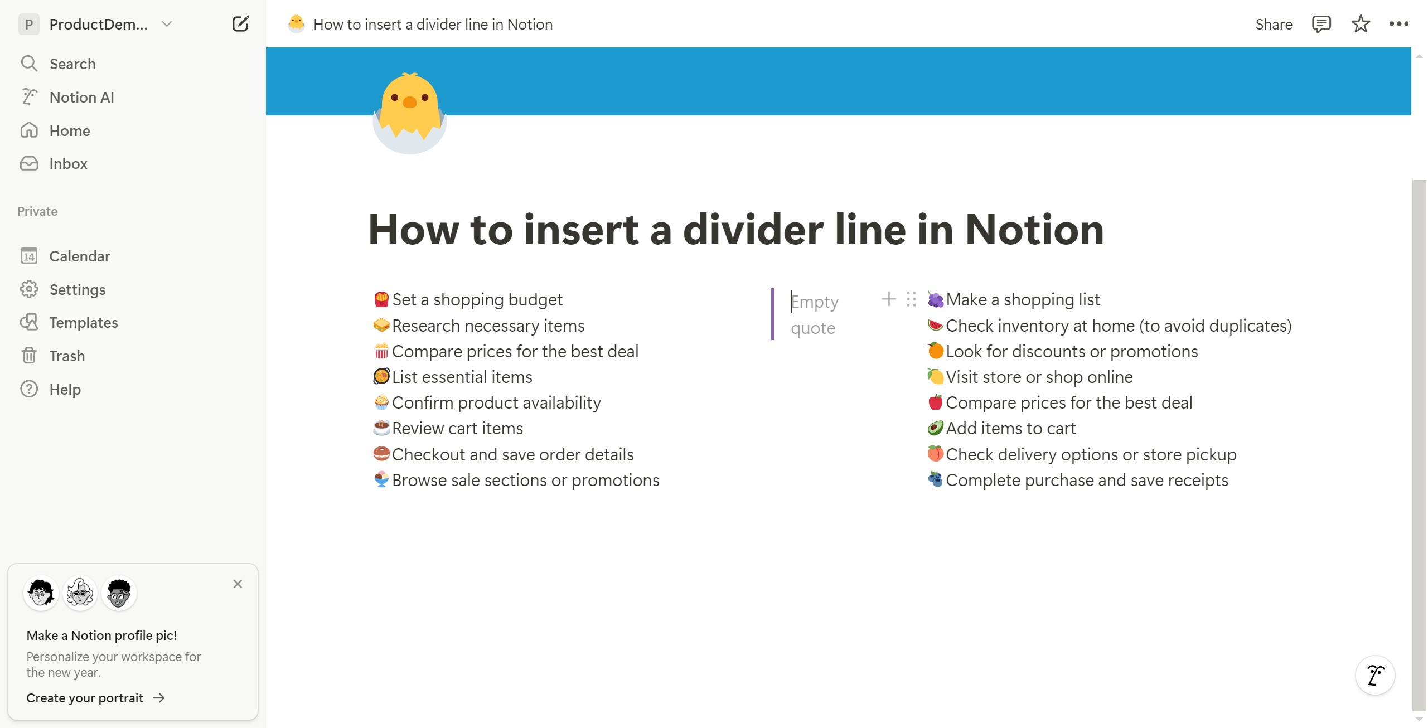This screenshot has width=1428, height=728.
Task: Open Search in the sidebar
Action: (133, 64)
